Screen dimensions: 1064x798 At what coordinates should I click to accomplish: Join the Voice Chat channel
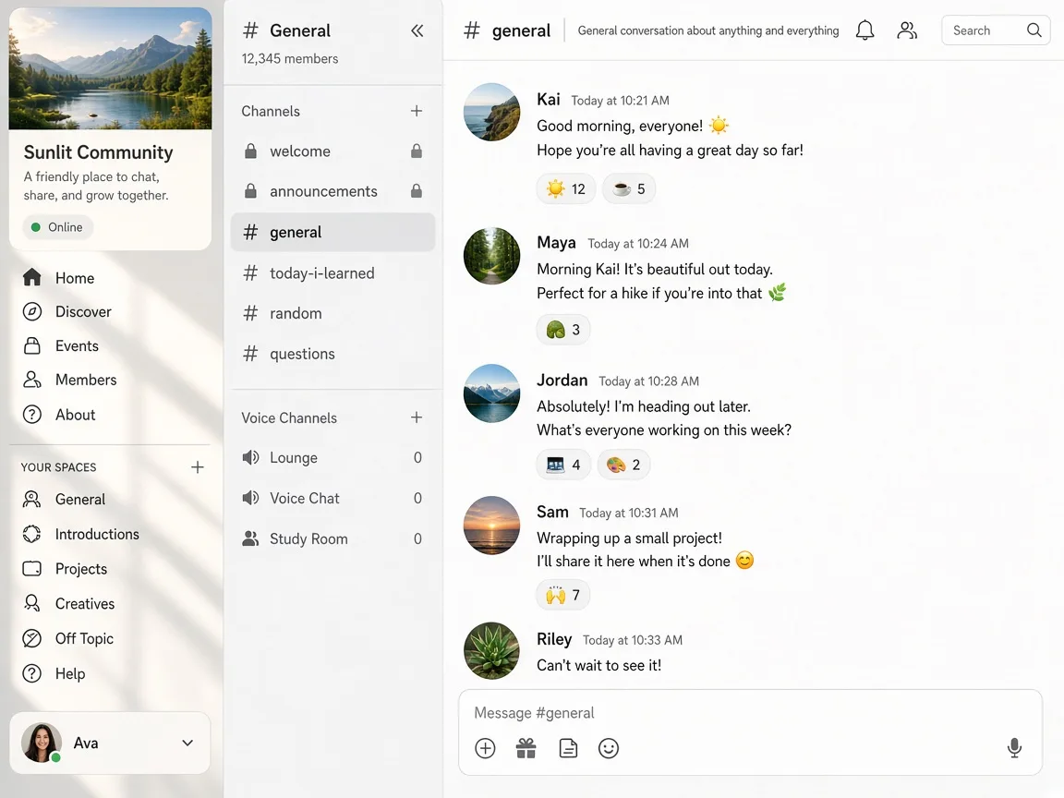(333, 498)
